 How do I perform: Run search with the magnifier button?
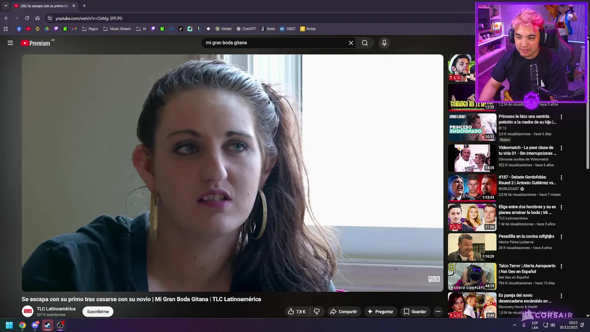coord(365,43)
